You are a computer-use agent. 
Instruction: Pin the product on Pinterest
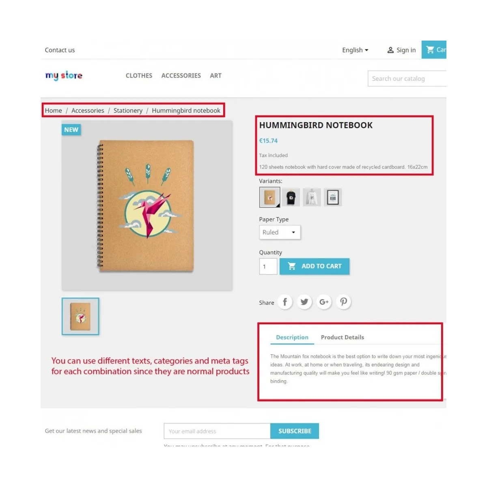[x=343, y=302]
